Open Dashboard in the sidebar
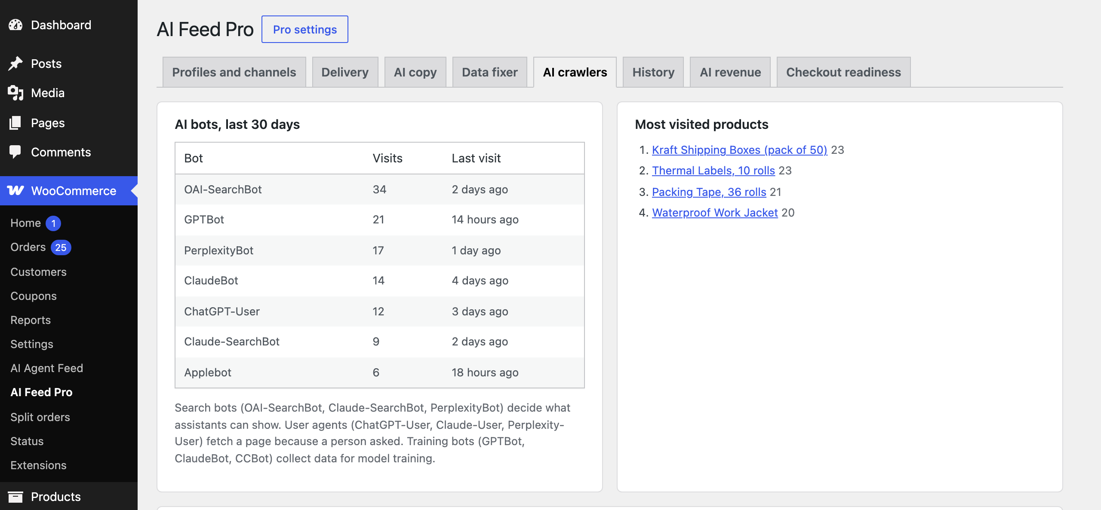This screenshot has height=510, width=1101. coord(69,25)
